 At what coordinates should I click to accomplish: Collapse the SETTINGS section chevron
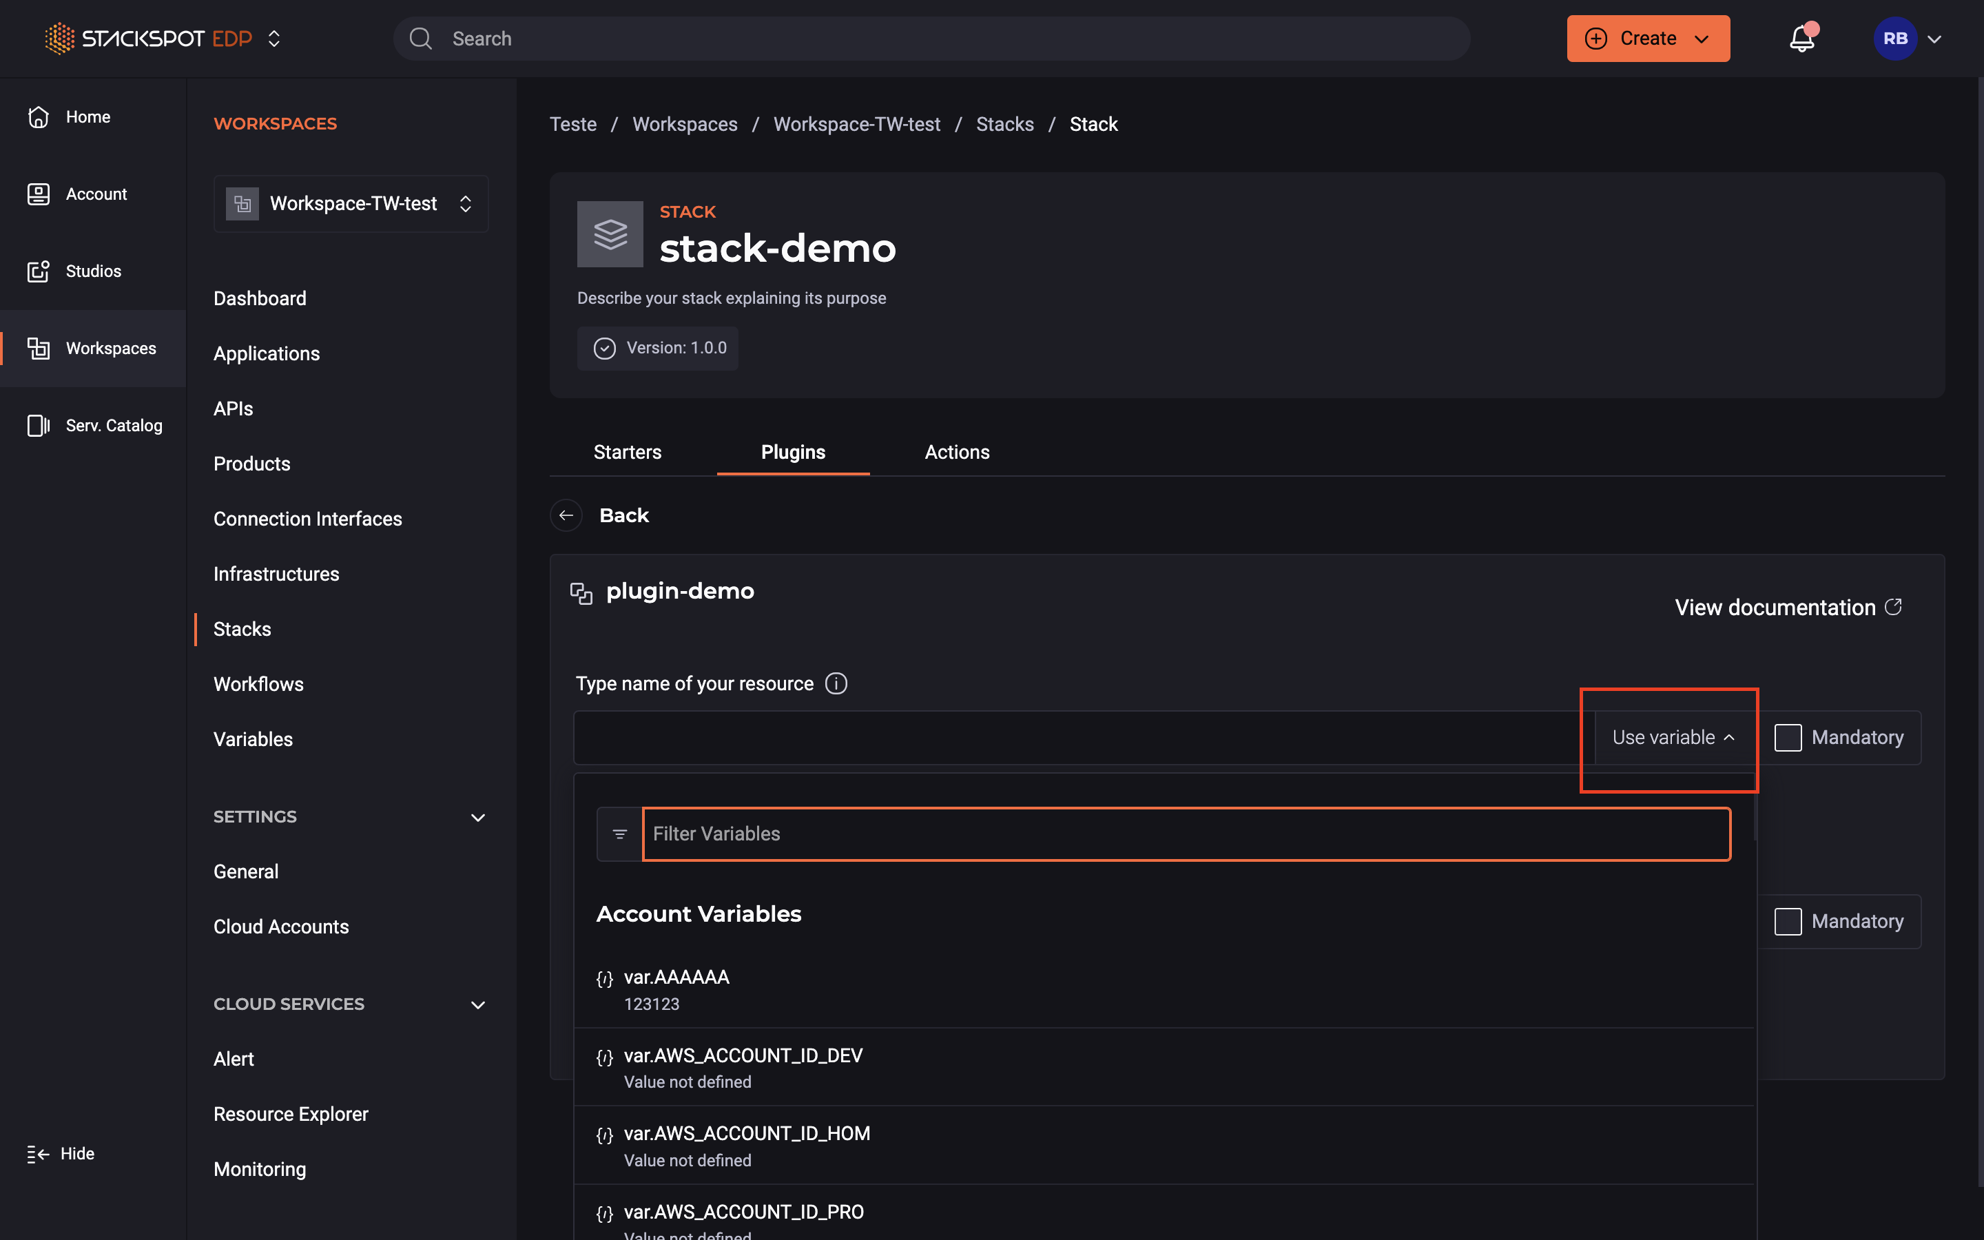(x=478, y=818)
